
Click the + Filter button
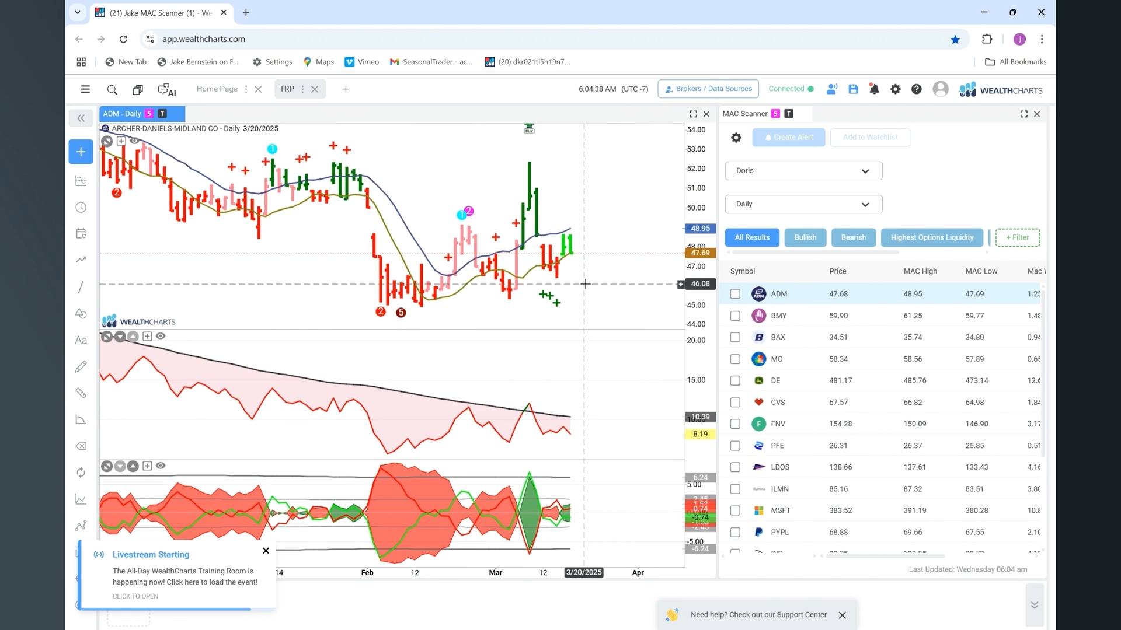pos(1018,237)
